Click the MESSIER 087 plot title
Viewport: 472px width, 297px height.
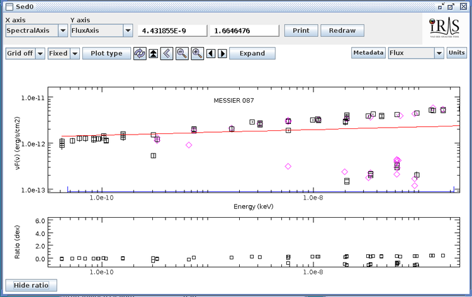(x=234, y=101)
